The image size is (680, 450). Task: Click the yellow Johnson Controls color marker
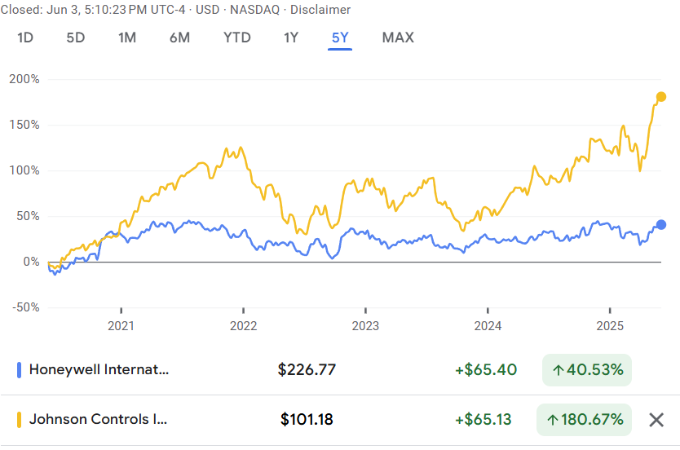pos(19,420)
